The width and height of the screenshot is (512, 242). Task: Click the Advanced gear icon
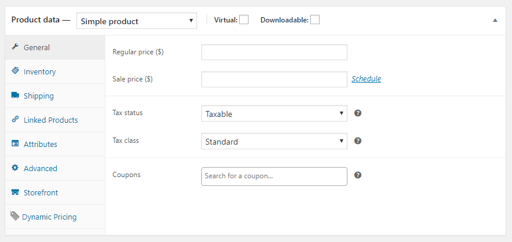coord(15,168)
